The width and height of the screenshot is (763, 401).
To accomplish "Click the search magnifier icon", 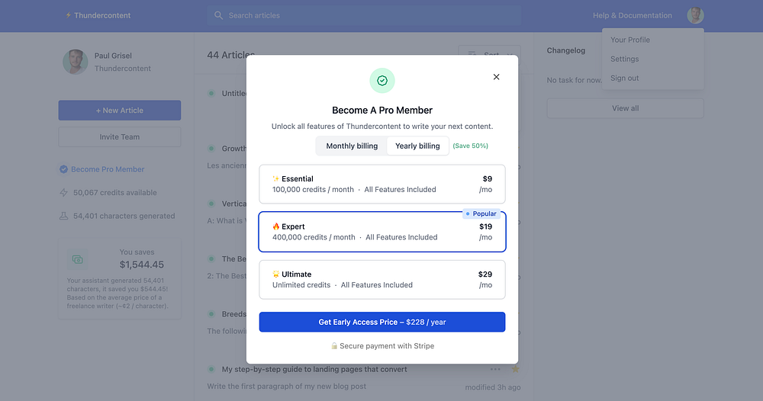I will pyautogui.click(x=218, y=15).
